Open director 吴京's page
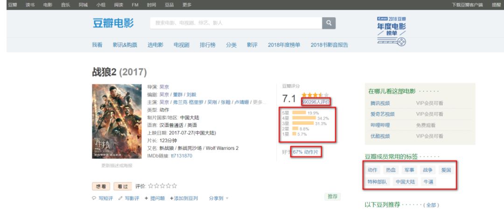 coord(164,87)
